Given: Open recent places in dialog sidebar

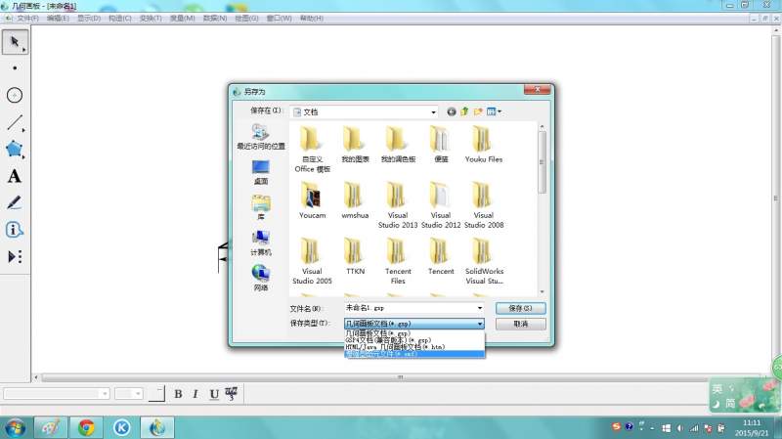Looking at the screenshot, I should [x=261, y=137].
